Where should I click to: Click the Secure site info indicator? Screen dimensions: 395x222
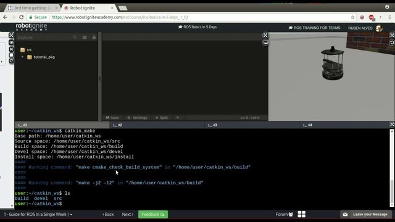coord(38,17)
